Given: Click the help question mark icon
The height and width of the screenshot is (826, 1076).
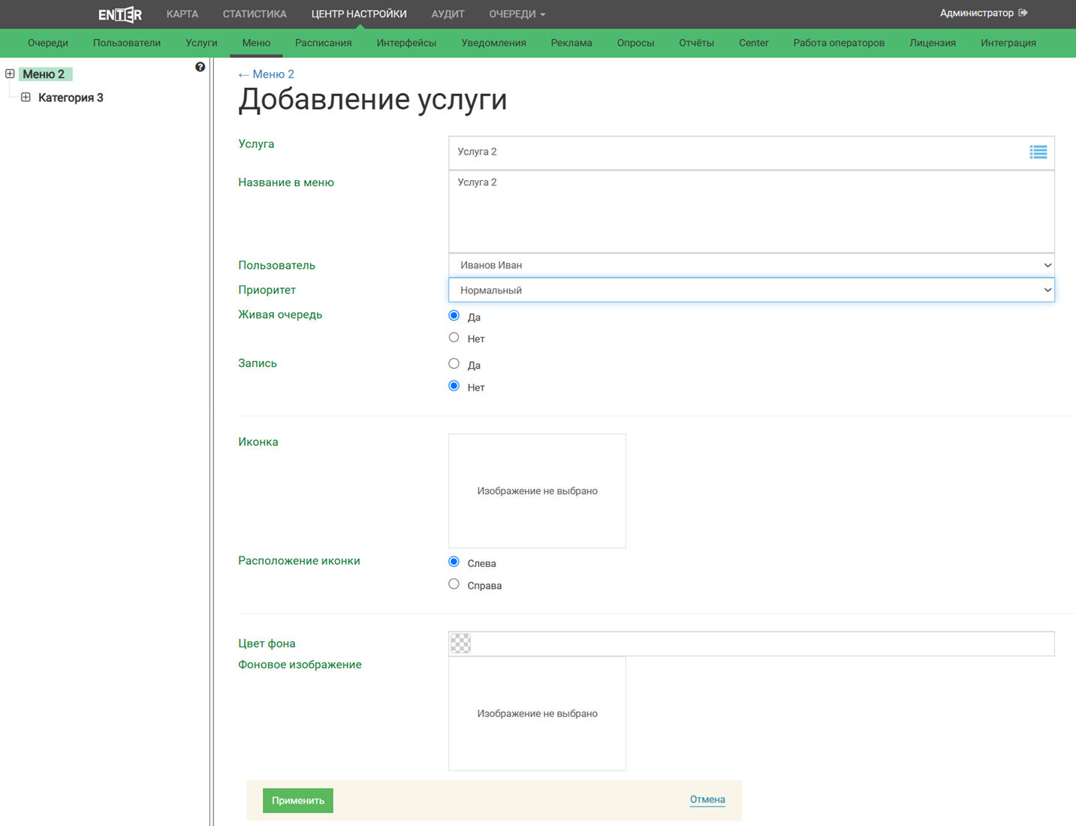Looking at the screenshot, I should (x=200, y=67).
